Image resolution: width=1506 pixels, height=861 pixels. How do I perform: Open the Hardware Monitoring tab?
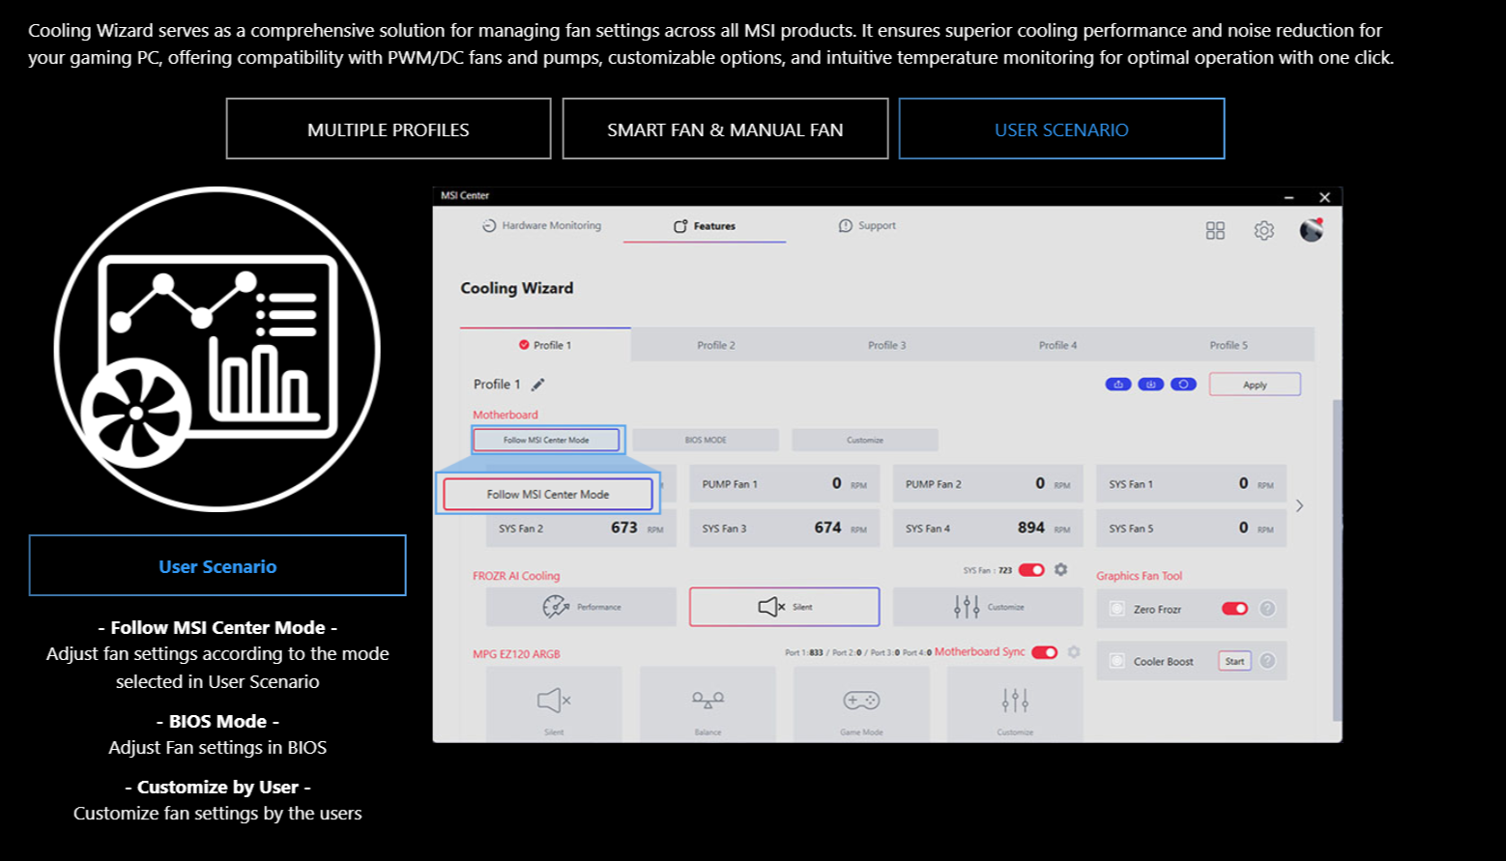click(541, 226)
